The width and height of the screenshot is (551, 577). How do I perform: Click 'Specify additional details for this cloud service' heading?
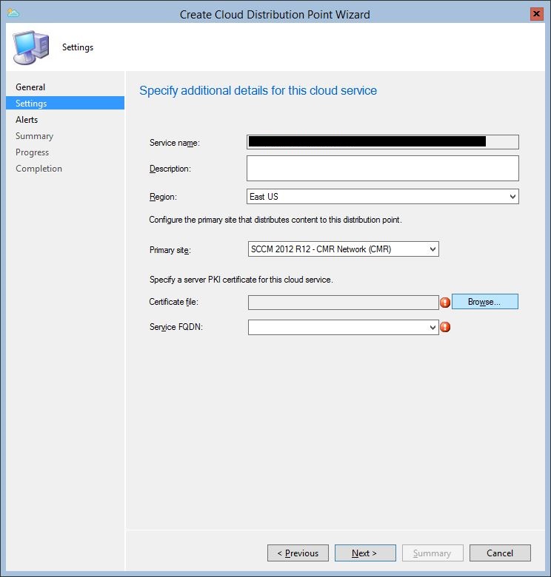click(258, 90)
